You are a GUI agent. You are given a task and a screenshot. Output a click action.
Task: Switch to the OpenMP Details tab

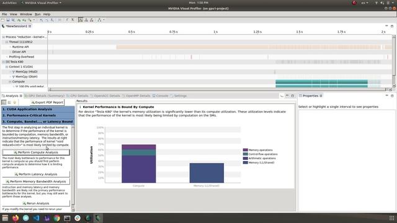pos(136,96)
